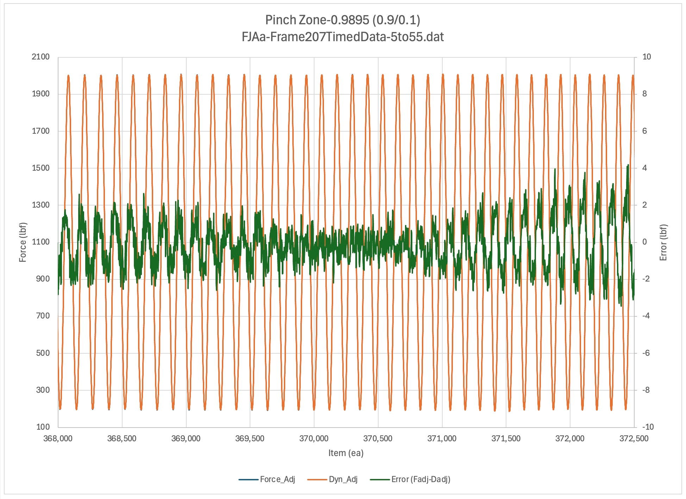Click the 'Item (ea)' horizontal axis title
Screen dimensions: 686x499
pos(346,453)
